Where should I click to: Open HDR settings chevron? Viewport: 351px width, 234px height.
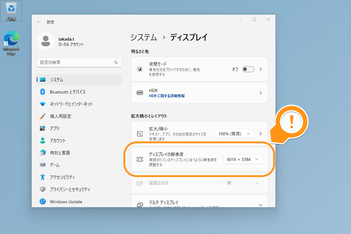point(260,93)
